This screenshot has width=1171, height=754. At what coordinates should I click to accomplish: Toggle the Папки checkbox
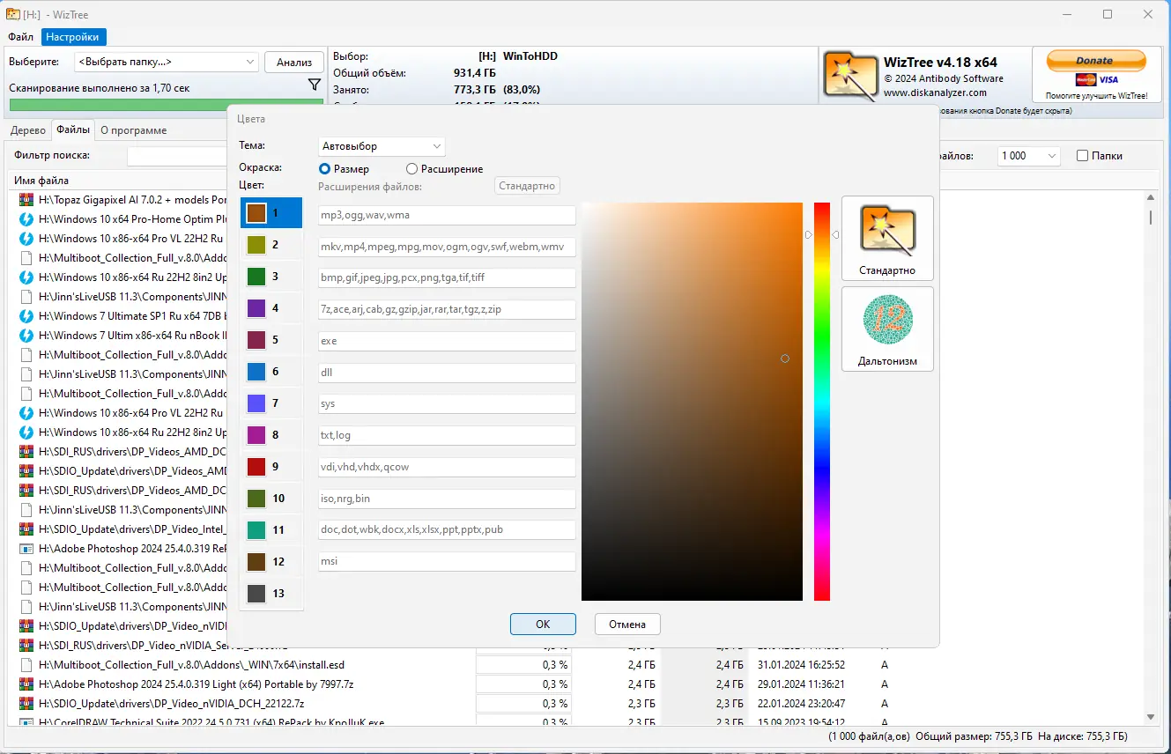(x=1100, y=156)
